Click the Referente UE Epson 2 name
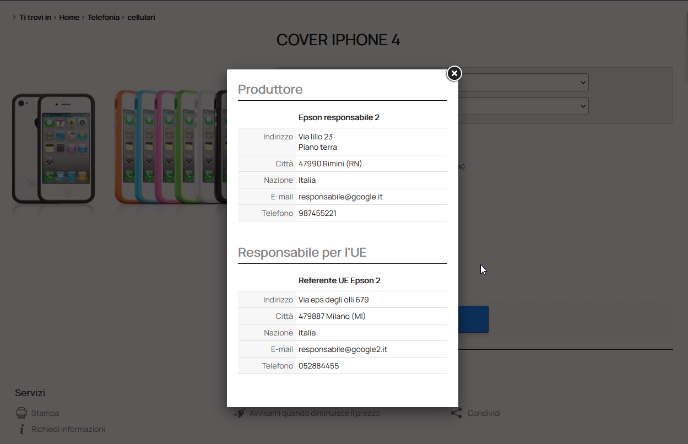Viewport: 688px width, 444px height. (340, 280)
